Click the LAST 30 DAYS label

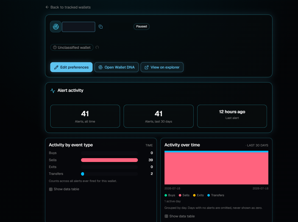pyautogui.click(x=257, y=145)
